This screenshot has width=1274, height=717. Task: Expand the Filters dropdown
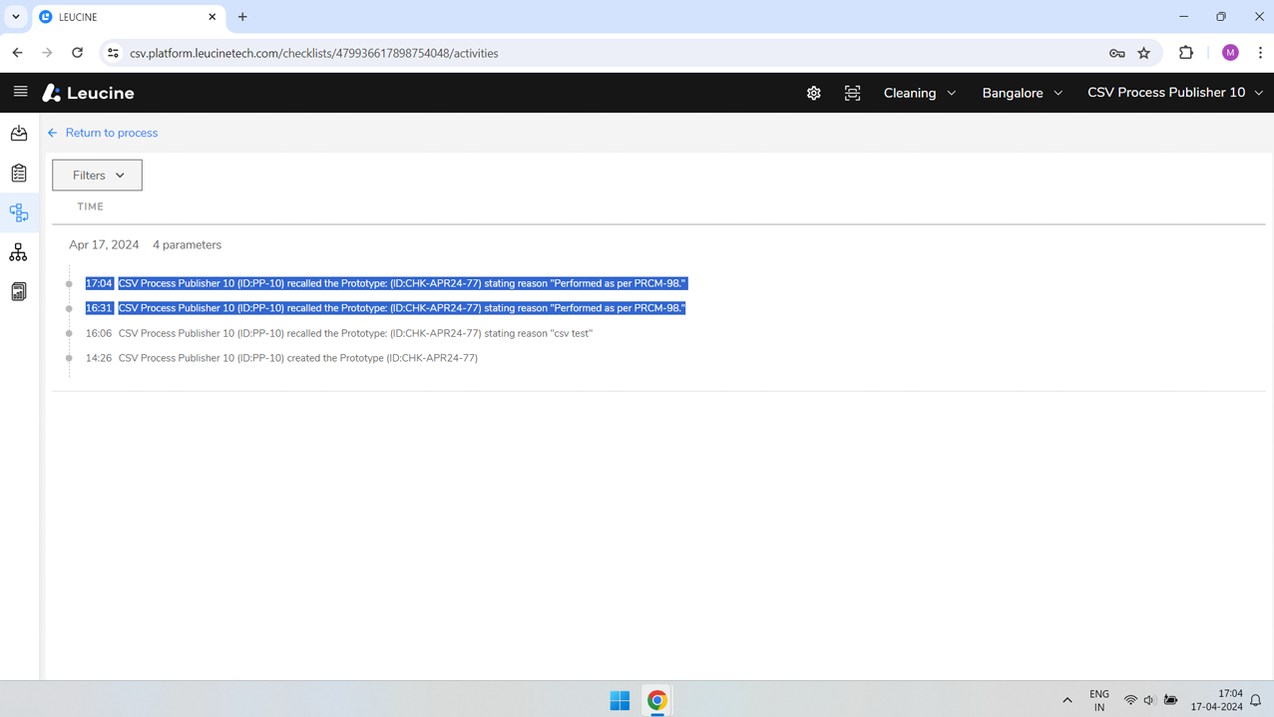(97, 176)
